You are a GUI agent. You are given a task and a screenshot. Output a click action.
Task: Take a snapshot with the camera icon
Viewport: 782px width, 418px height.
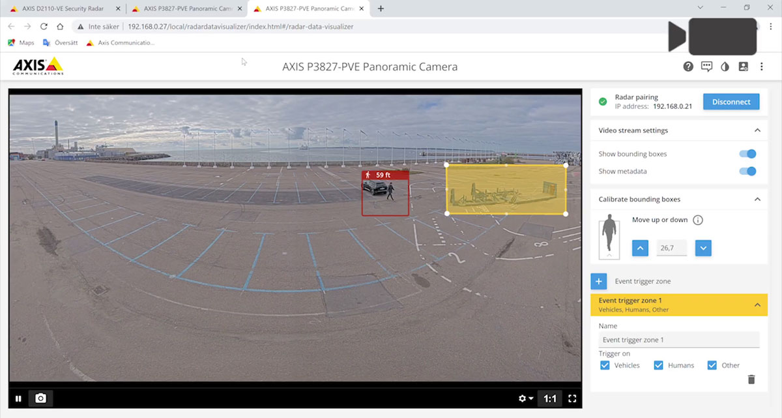pos(40,398)
